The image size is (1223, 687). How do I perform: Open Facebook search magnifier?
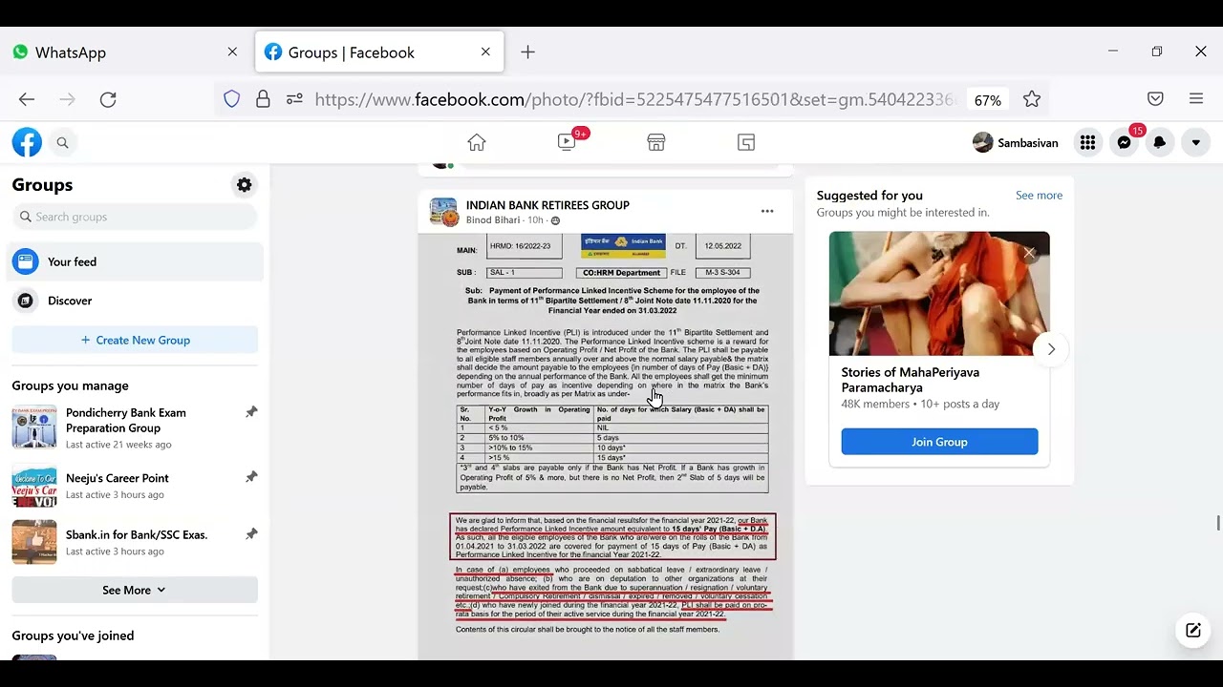pyautogui.click(x=62, y=142)
